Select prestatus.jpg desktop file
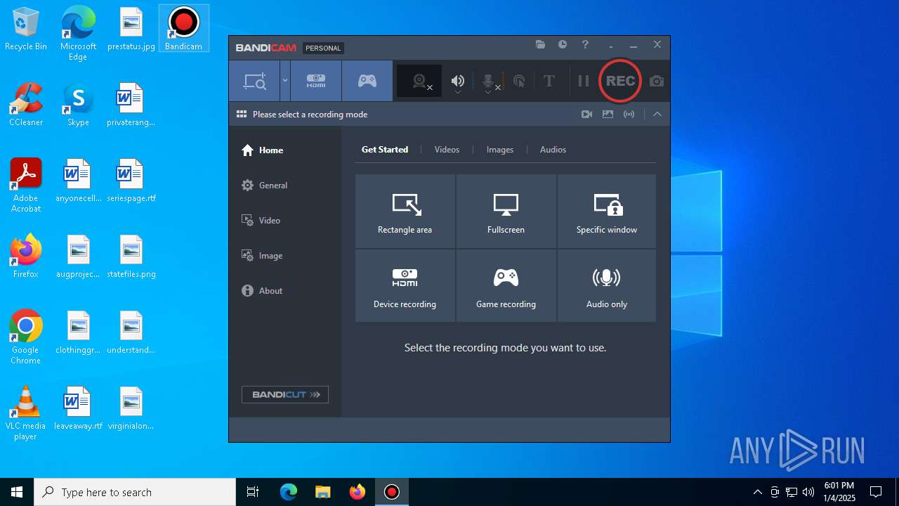The height and width of the screenshot is (506, 899). 131,29
